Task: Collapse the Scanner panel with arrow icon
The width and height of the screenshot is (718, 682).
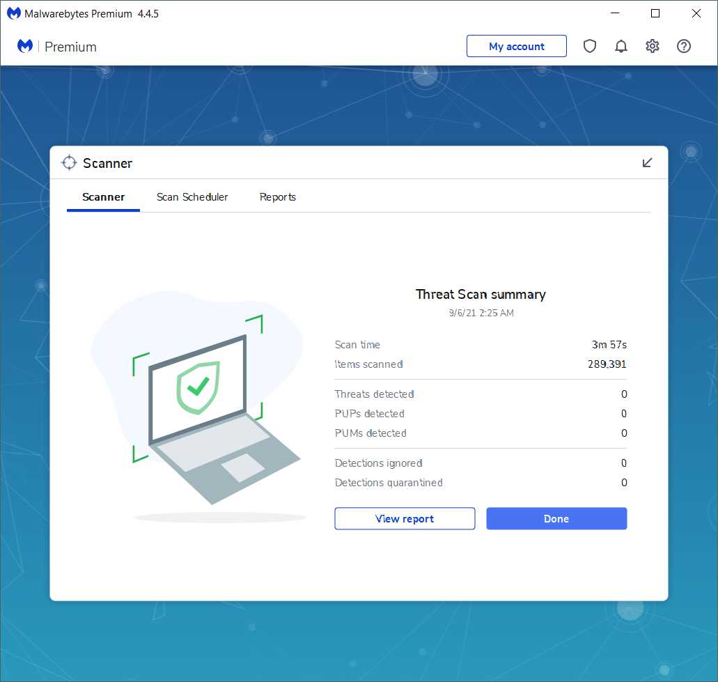Action: click(647, 162)
